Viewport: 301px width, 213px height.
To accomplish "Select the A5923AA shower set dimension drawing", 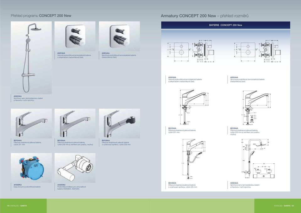I will [x=258, y=159].
